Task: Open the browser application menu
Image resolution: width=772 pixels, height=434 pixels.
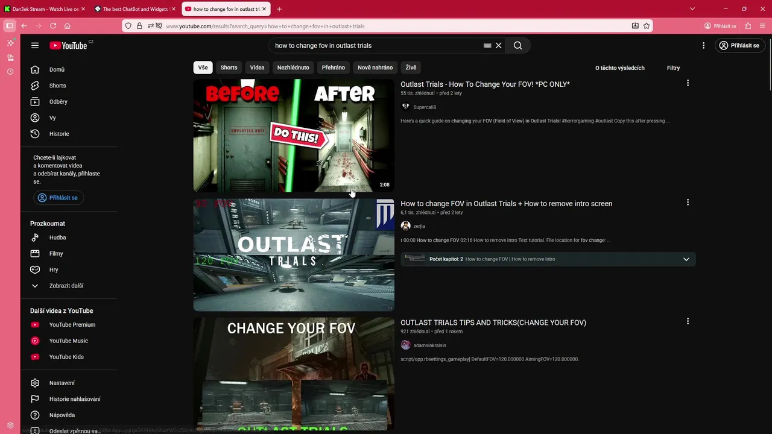Action: [x=762, y=26]
